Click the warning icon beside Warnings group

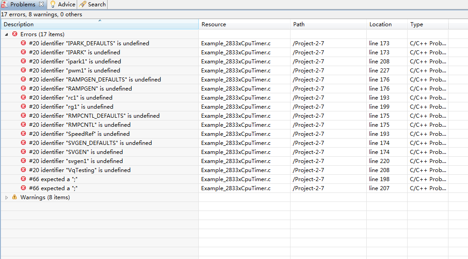click(15, 197)
